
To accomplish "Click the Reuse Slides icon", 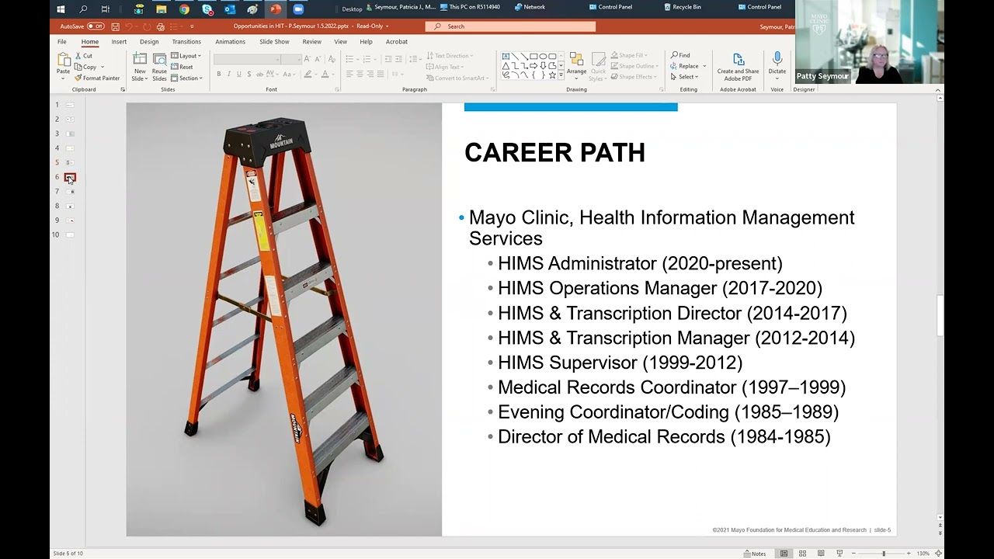I will [159, 60].
